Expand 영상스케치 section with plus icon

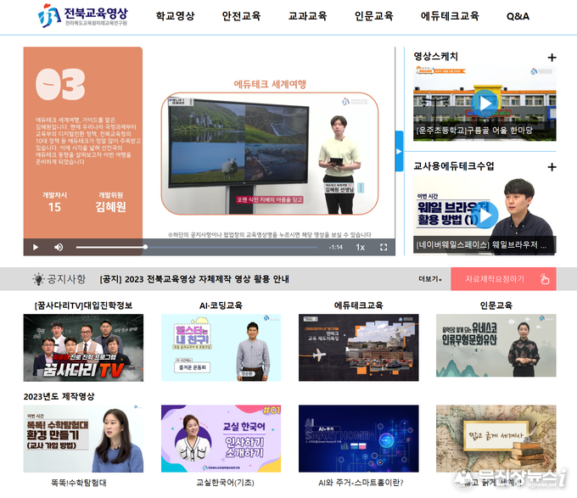coord(552,58)
